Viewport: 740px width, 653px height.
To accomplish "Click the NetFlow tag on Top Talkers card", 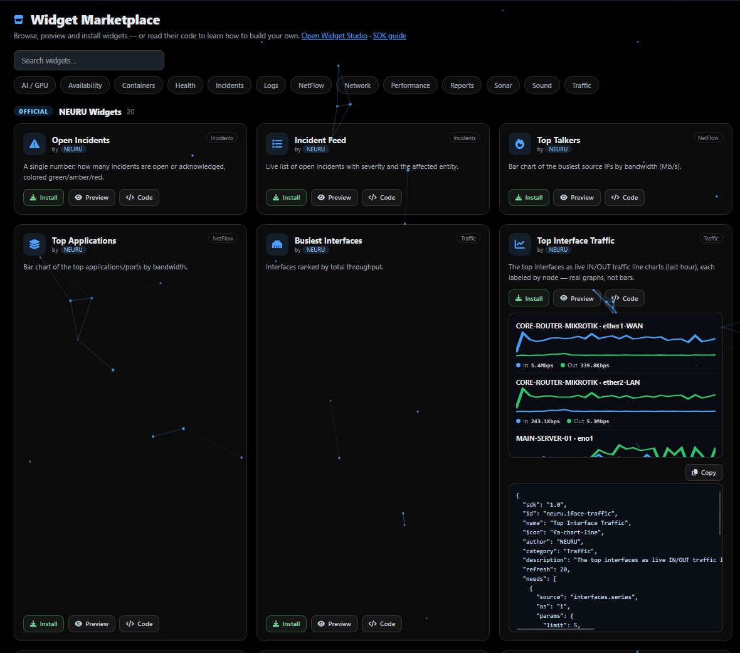I will click(708, 138).
